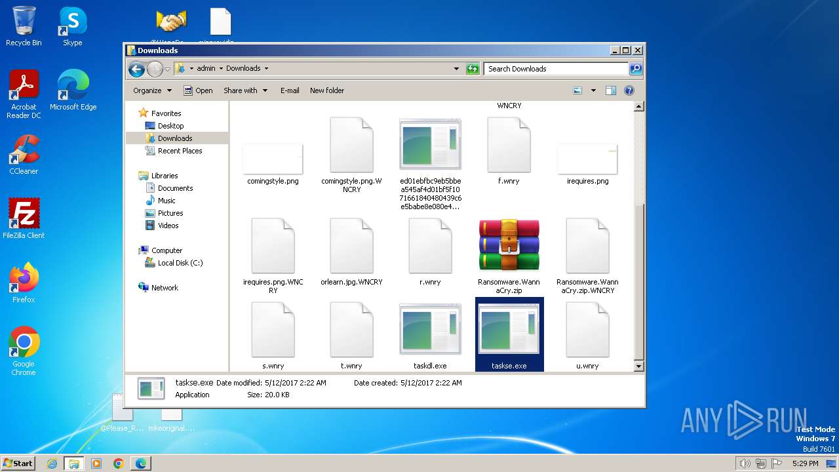839x472 pixels.
Task: Refresh the Downloads folder view
Action: [473, 68]
